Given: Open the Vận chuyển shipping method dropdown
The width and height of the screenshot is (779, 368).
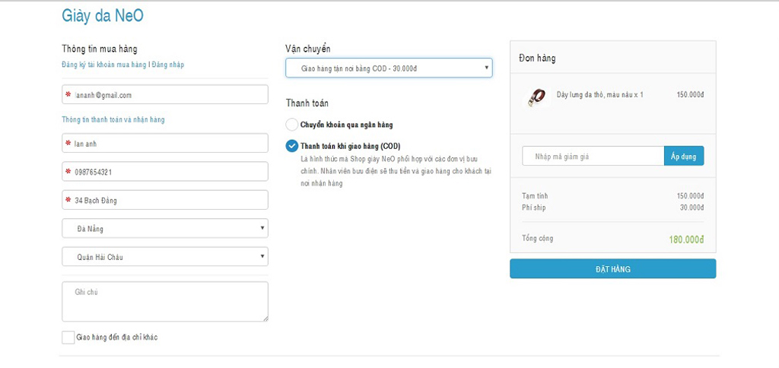Looking at the screenshot, I should 389,68.
